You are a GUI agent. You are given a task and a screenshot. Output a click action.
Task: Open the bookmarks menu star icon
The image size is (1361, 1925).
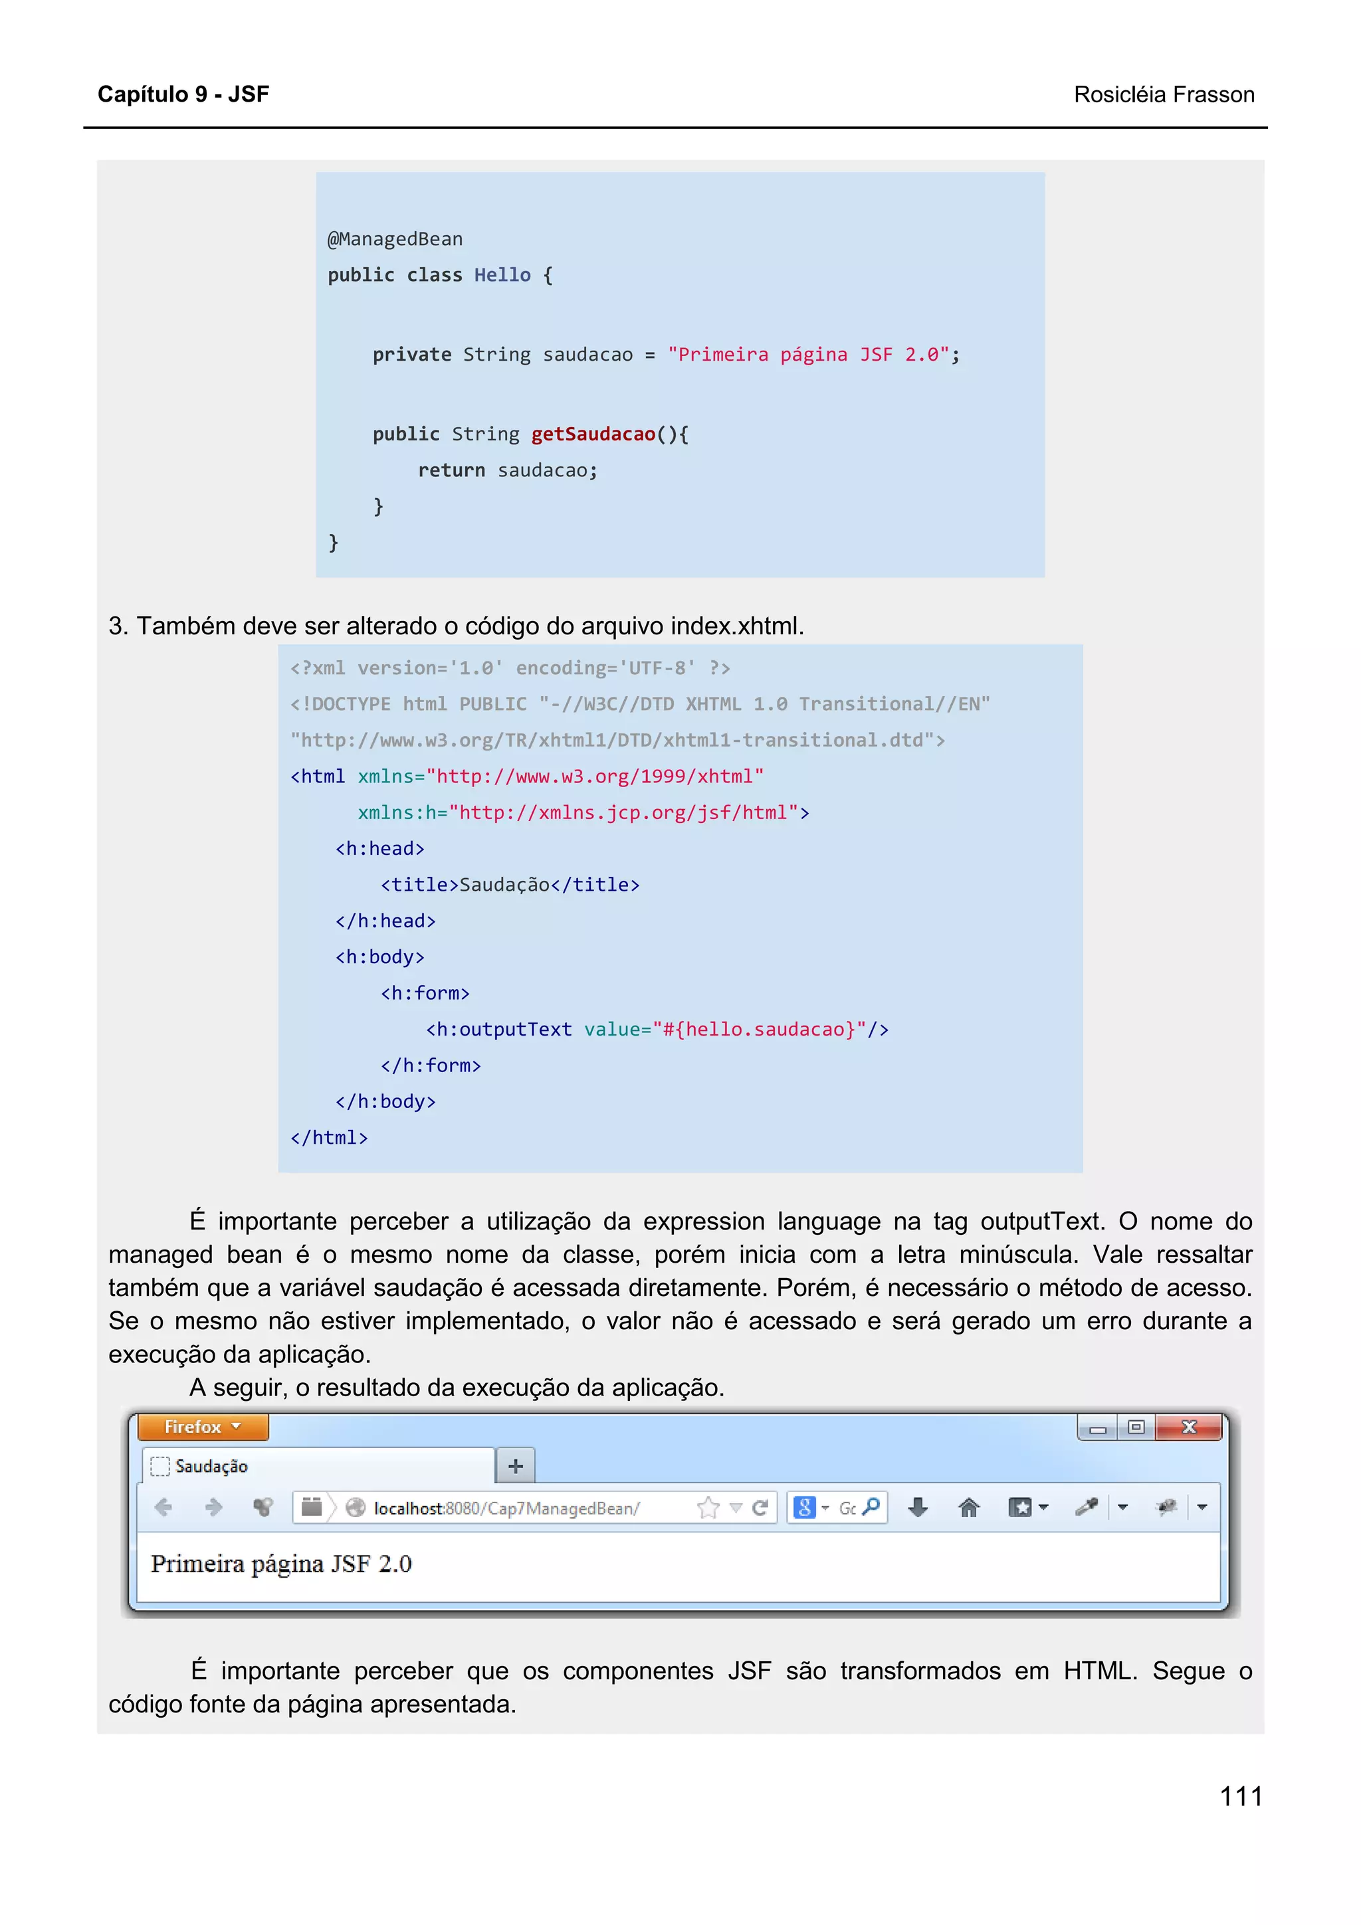pos(1019,1507)
